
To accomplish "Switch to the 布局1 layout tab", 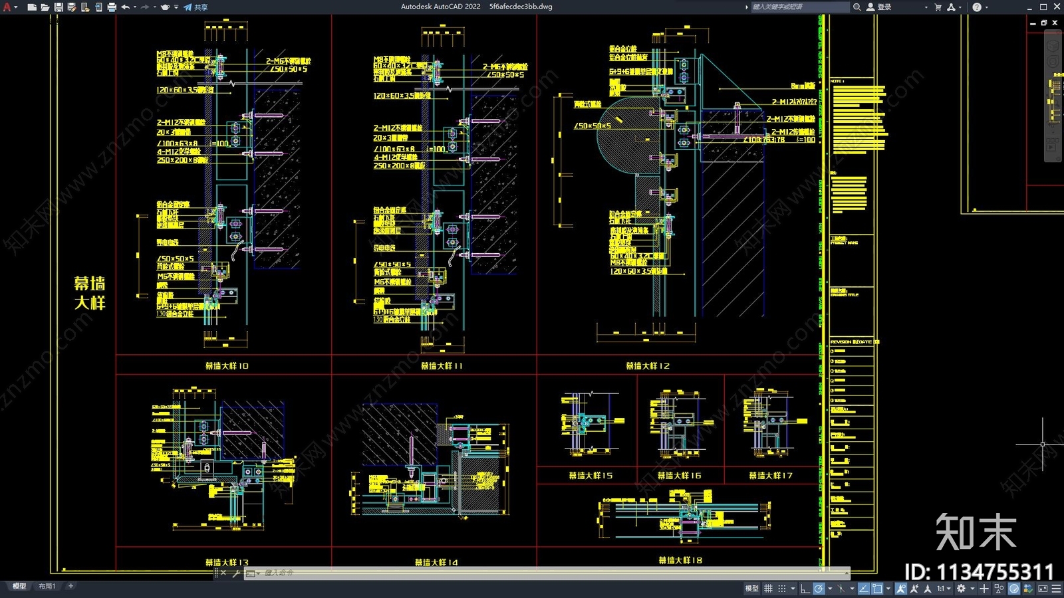I will click(47, 586).
